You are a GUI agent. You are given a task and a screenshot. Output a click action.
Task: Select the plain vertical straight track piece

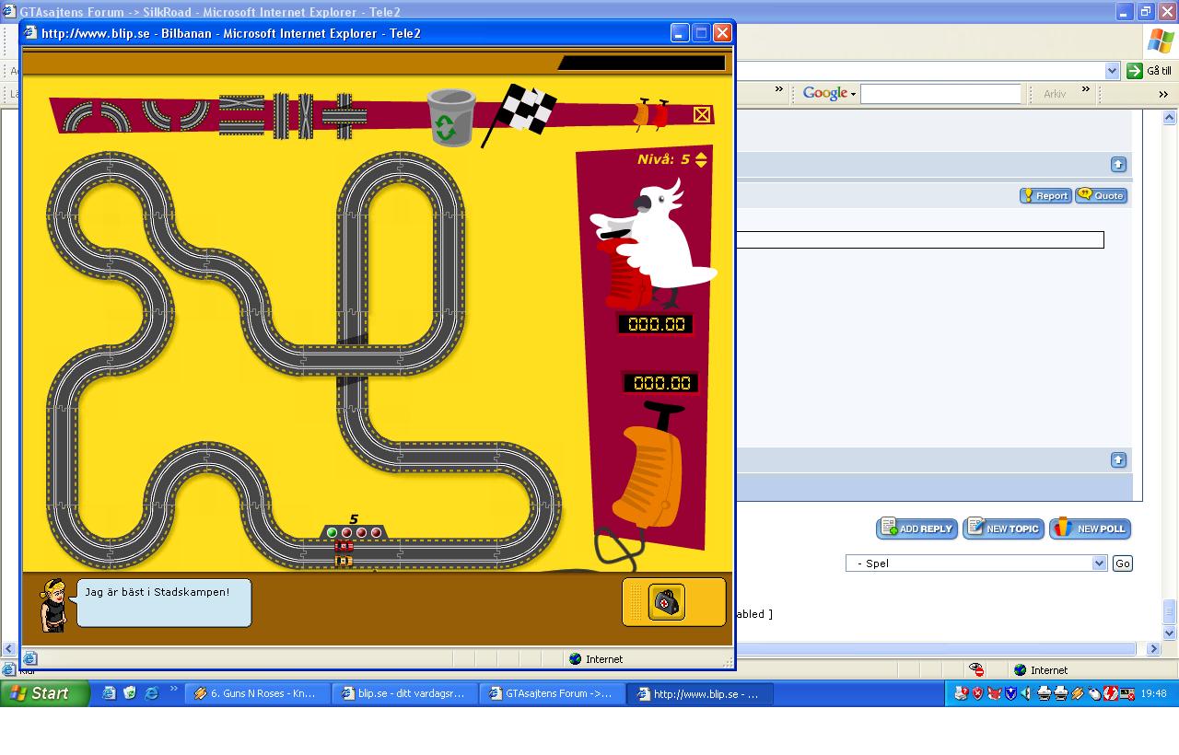pyautogui.click(x=280, y=116)
